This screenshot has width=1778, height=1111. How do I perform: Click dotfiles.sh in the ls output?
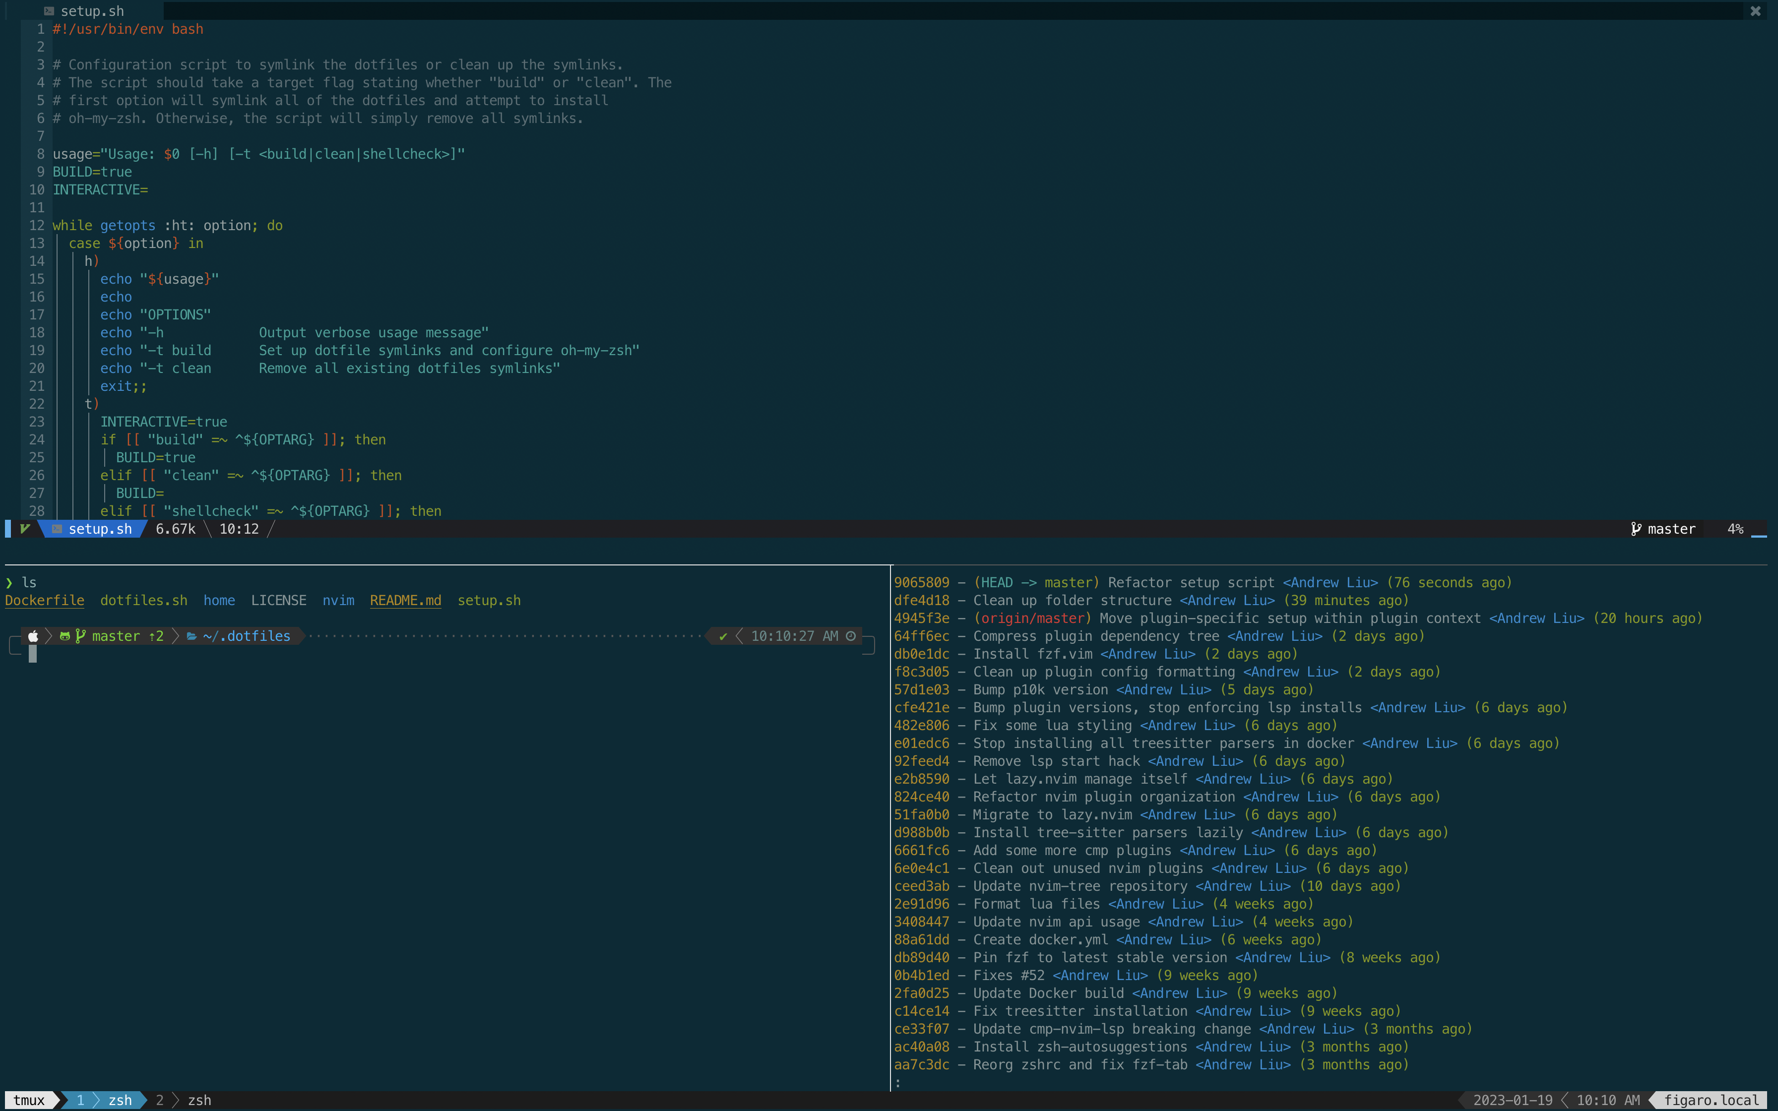tap(144, 600)
